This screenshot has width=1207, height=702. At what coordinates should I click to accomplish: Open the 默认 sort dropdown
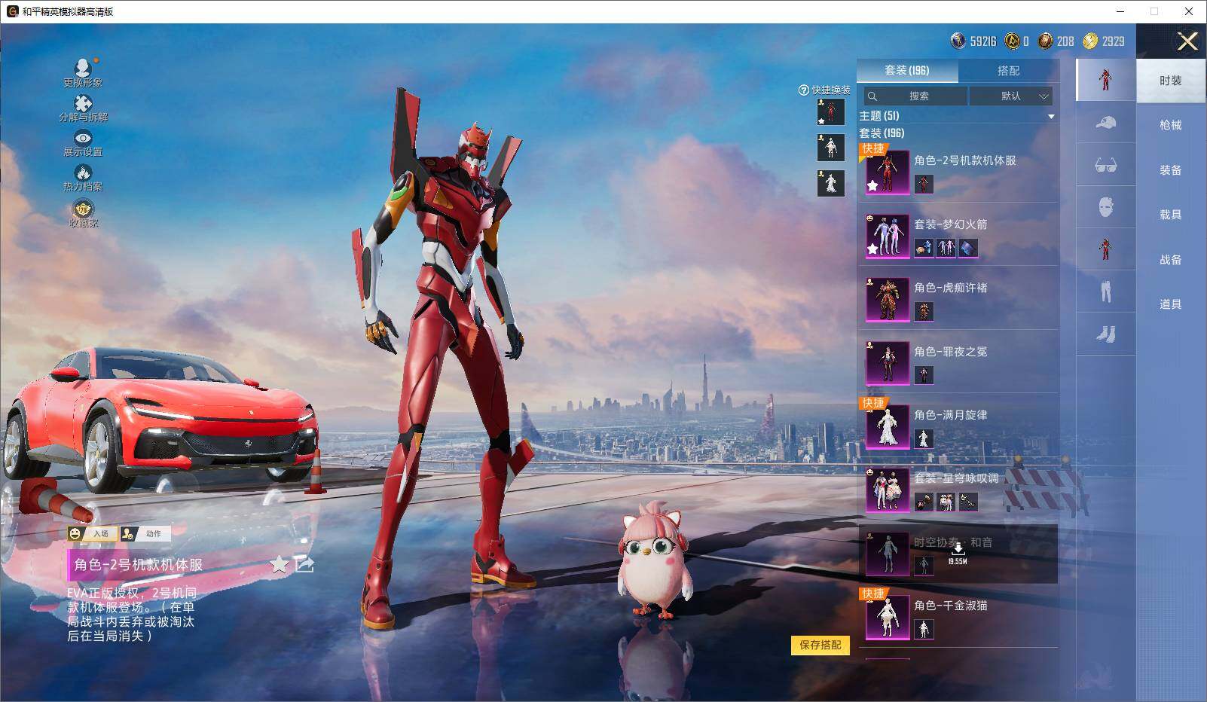pyautogui.click(x=1011, y=96)
